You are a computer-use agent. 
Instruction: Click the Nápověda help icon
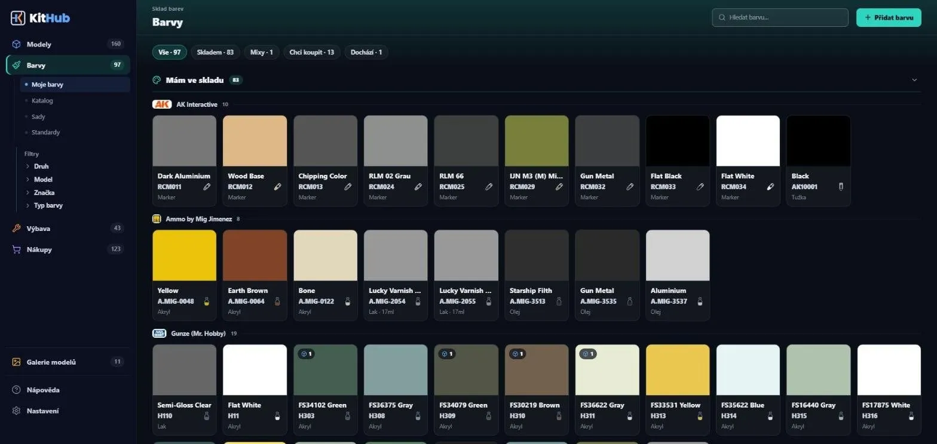tap(17, 390)
